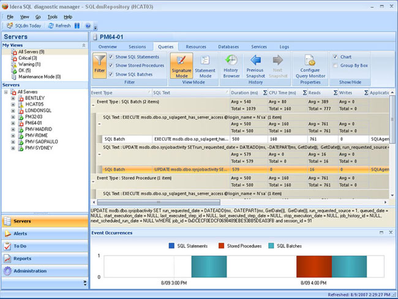This screenshot has width=398, height=299.
Task: Select the PMV-MADRID server icon
Action: coord(21,129)
